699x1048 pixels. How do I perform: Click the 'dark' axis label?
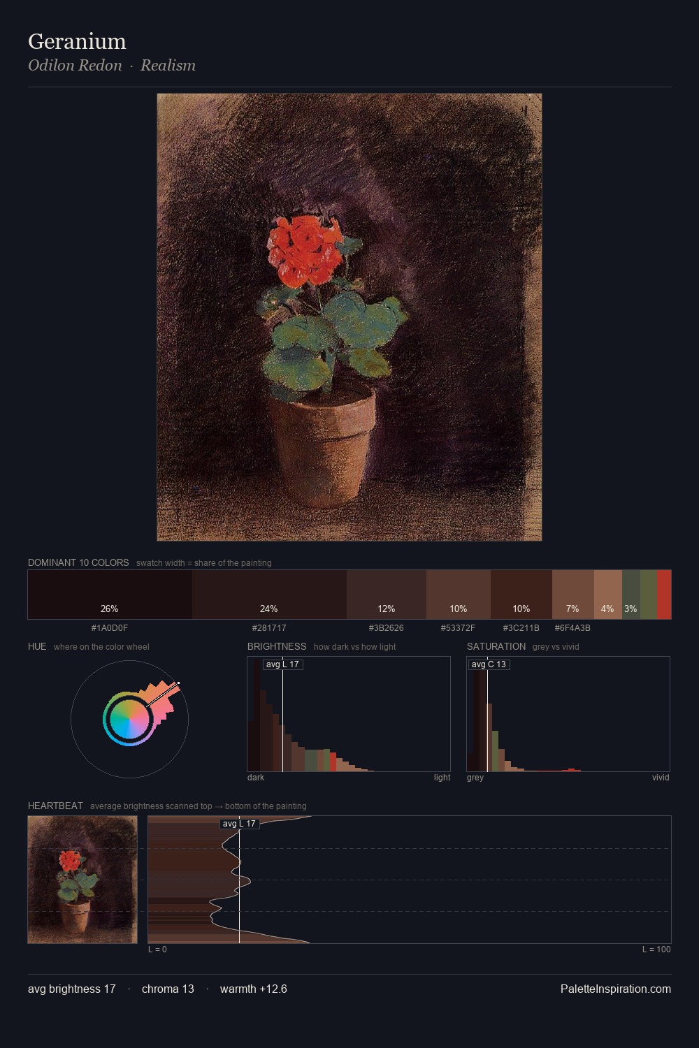coord(256,778)
